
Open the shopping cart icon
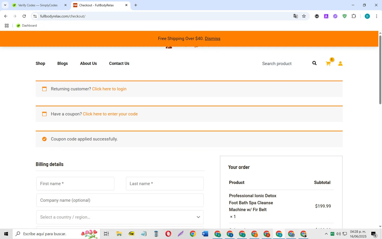point(328,64)
